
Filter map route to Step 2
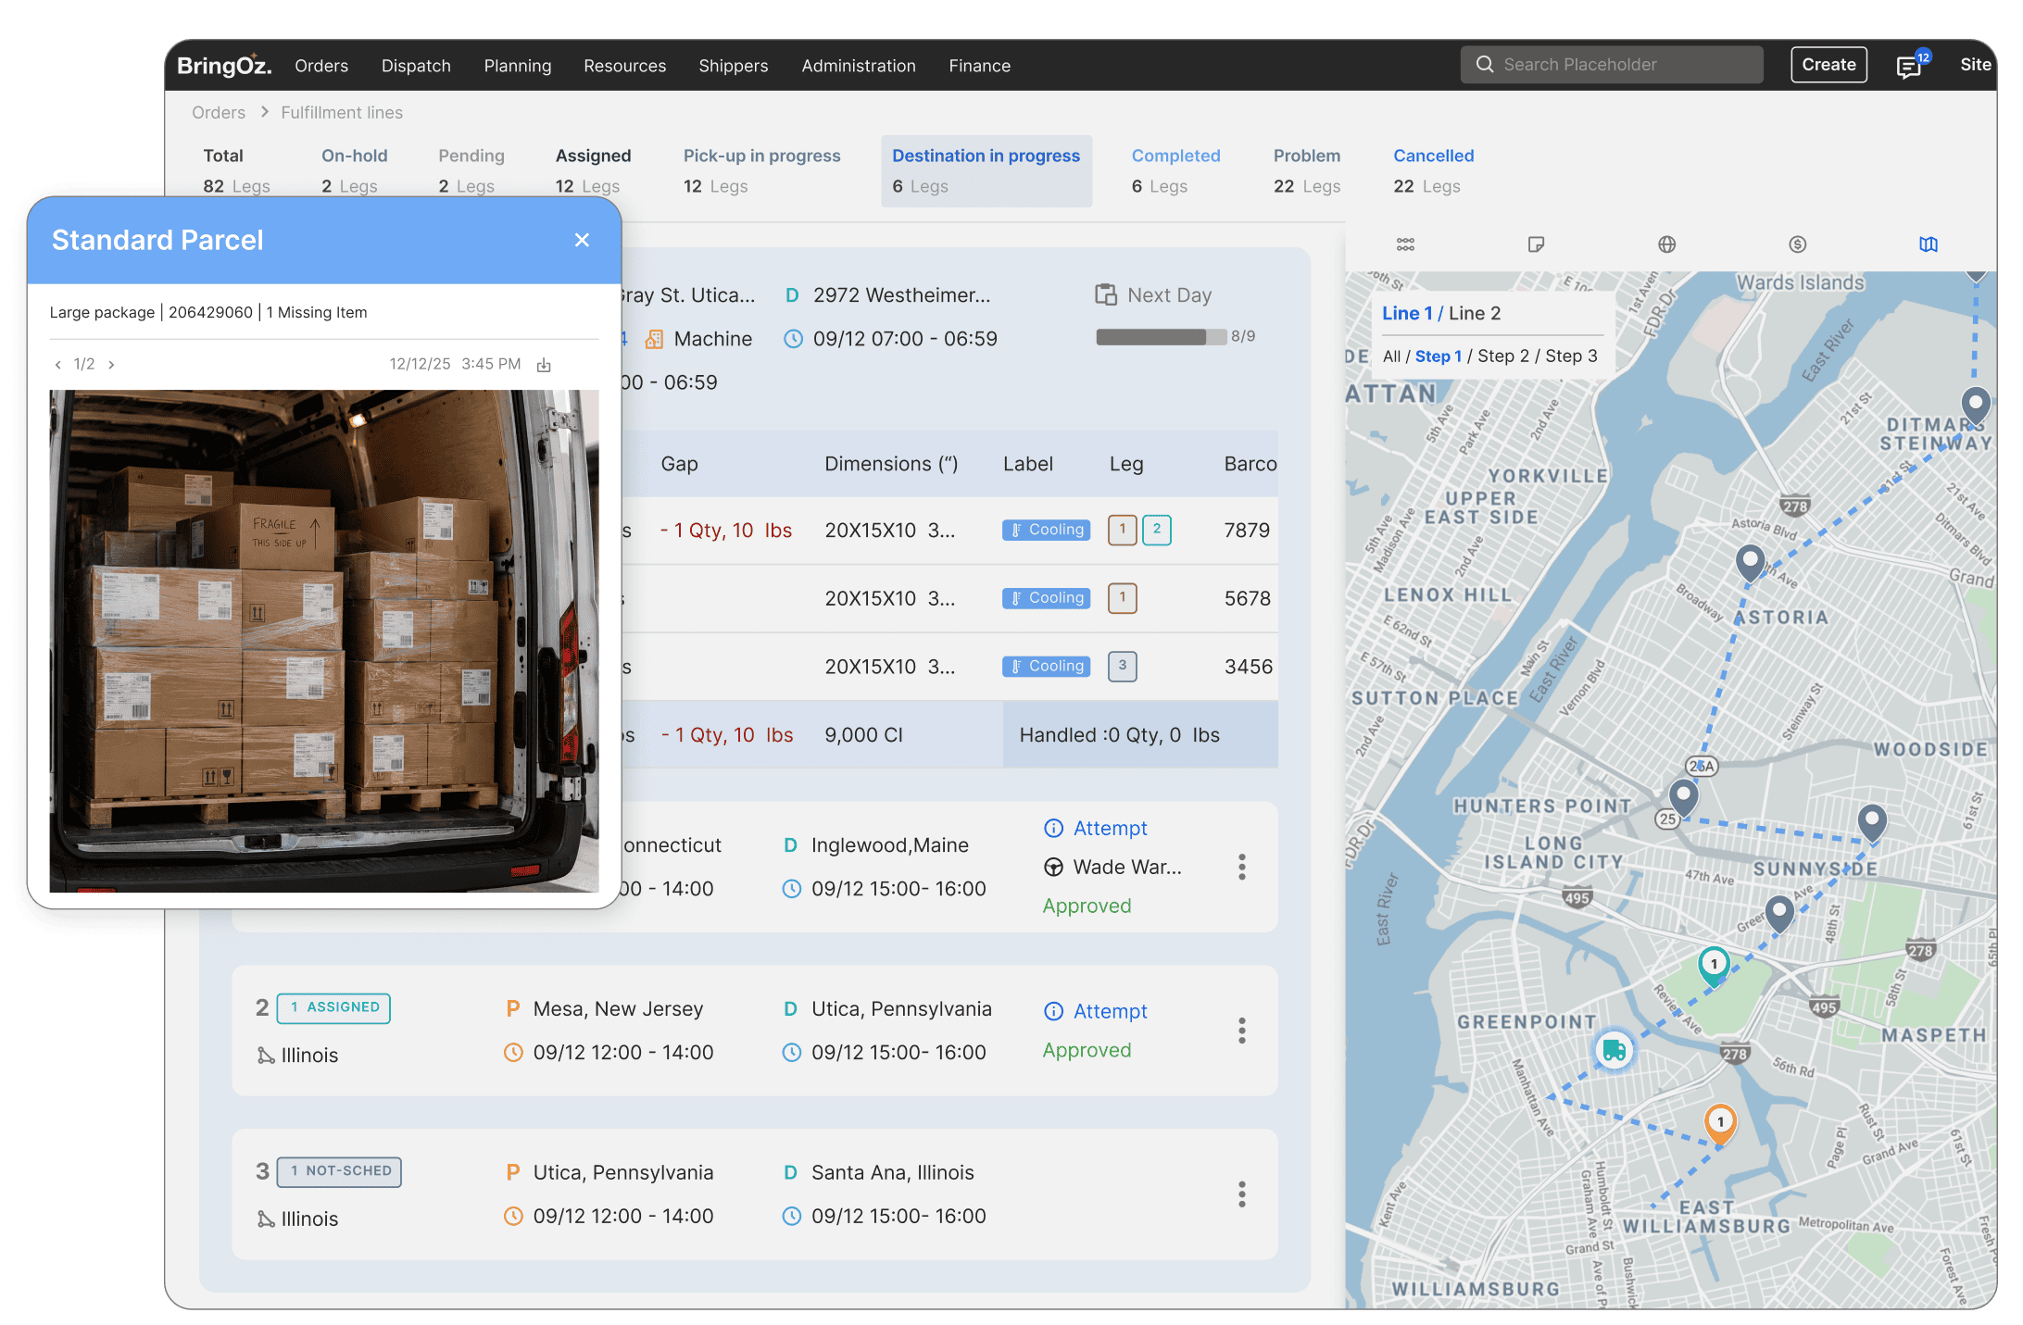pyautogui.click(x=1503, y=356)
